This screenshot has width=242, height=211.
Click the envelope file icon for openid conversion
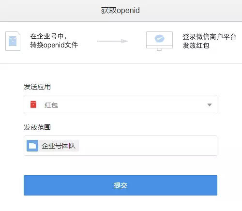point(13,41)
